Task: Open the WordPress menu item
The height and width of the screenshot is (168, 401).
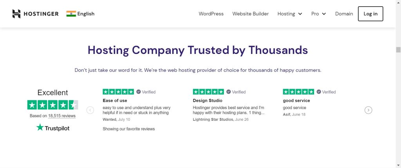Action: 211,14
